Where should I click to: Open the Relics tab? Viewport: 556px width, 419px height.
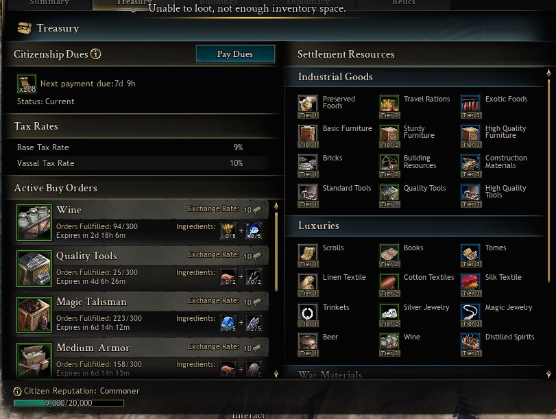(x=404, y=3)
